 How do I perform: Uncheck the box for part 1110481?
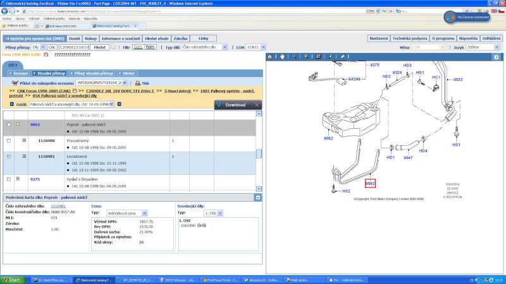(x=8, y=156)
